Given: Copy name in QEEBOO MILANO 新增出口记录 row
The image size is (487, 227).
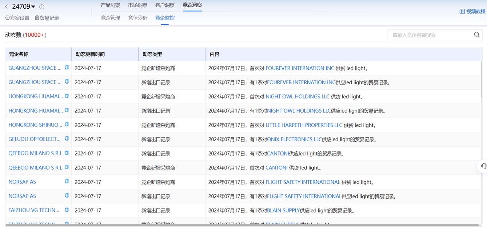Looking at the screenshot, I should (67, 153).
